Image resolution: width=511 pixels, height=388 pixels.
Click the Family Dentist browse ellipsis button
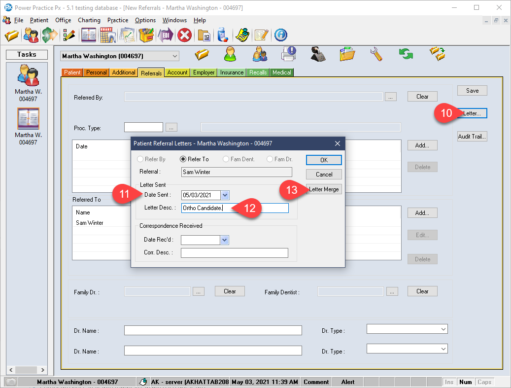(x=392, y=291)
